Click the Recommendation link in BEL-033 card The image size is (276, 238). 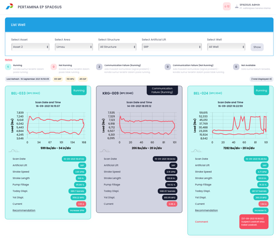pyautogui.click(x=24, y=211)
